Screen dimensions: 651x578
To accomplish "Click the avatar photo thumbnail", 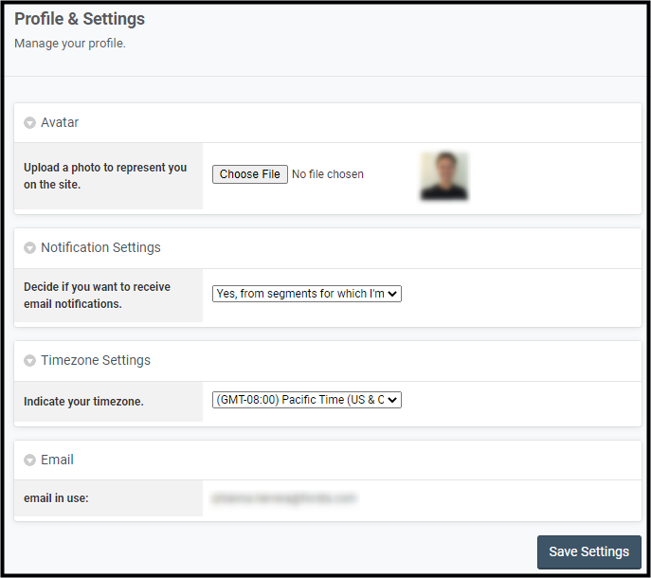I will [444, 175].
